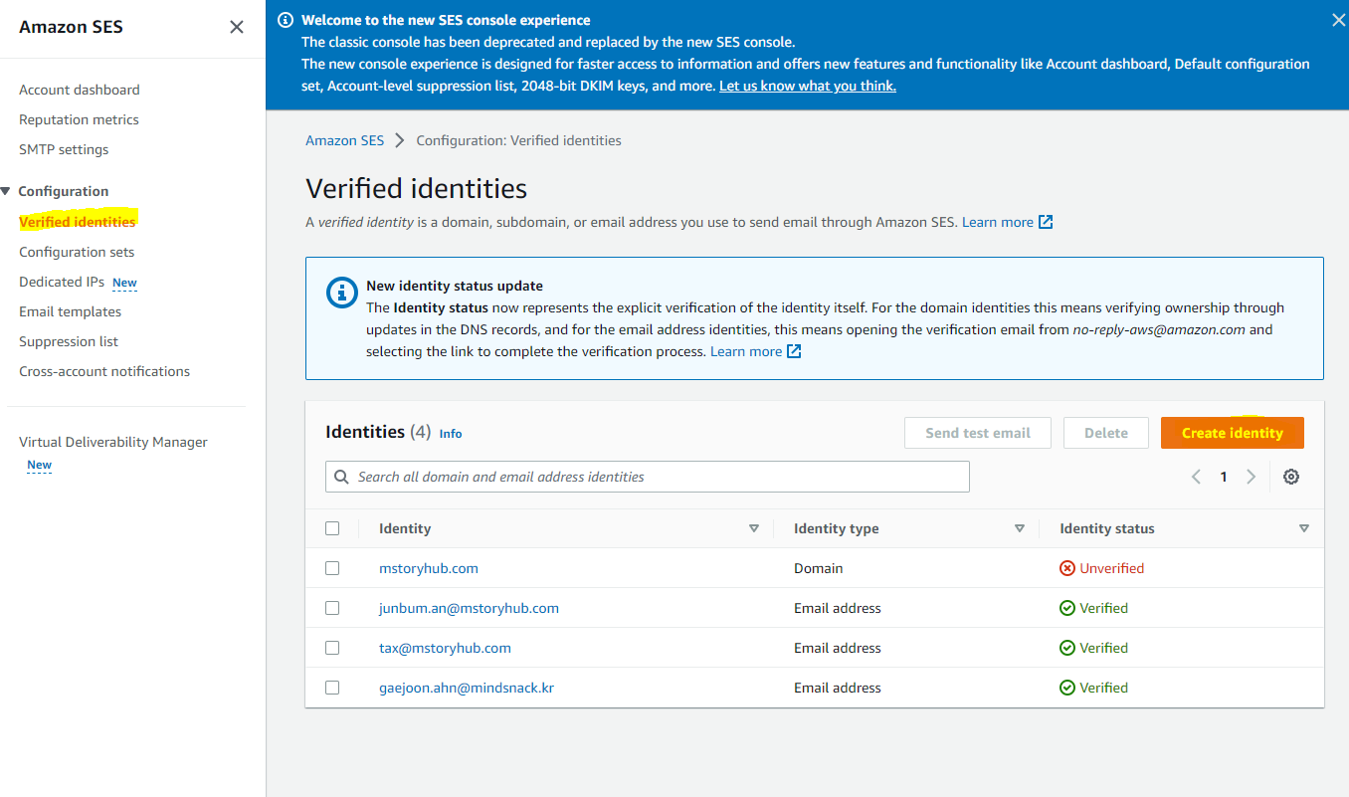Screen dimensions: 1349x797
Task: Collapse the Configuration section in sidebar
Action: [6, 191]
